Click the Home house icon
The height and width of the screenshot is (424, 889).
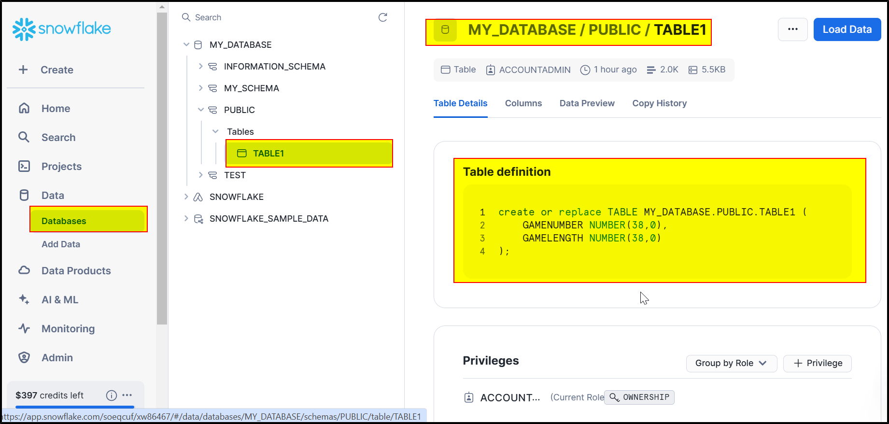click(x=24, y=108)
